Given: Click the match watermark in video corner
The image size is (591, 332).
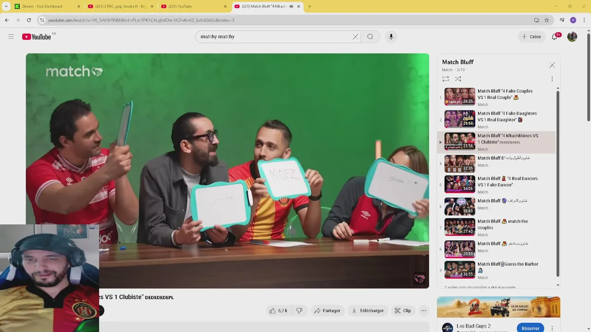Looking at the screenshot, I should (x=419, y=279).
